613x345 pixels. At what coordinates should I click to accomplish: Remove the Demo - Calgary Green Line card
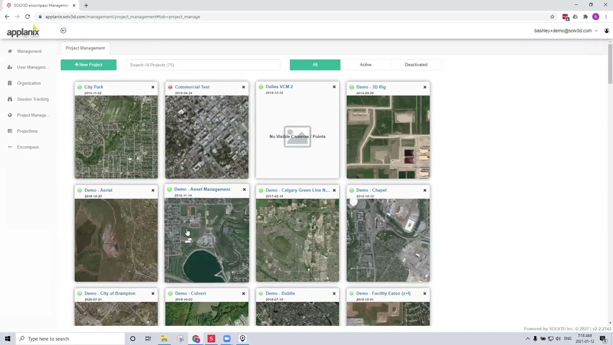pos(334,190)
